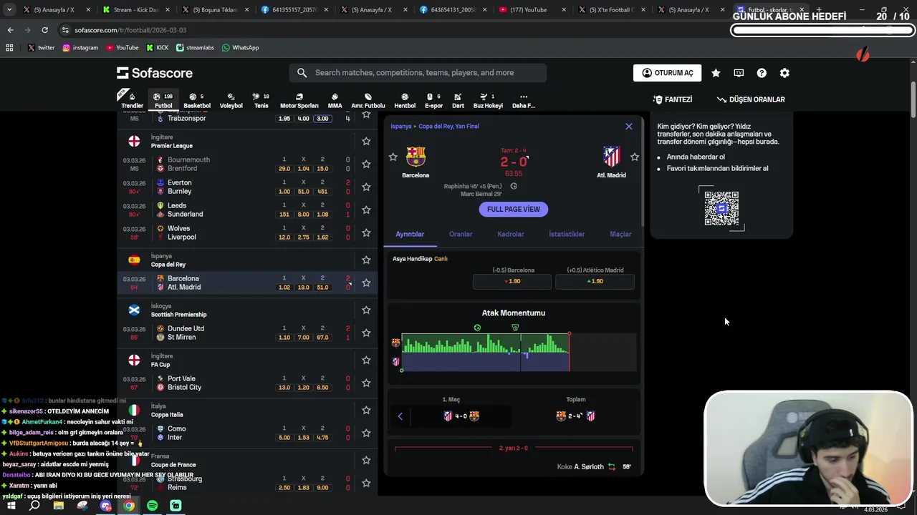Image resolution: width=917 pixels, height=515 pixels.
Task: Select the Ayrıntılar tab
Action: pos(410,234)
